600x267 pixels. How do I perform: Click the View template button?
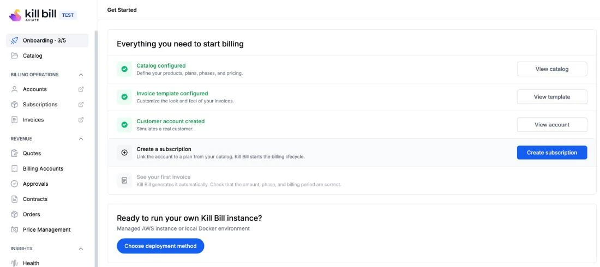552,97
